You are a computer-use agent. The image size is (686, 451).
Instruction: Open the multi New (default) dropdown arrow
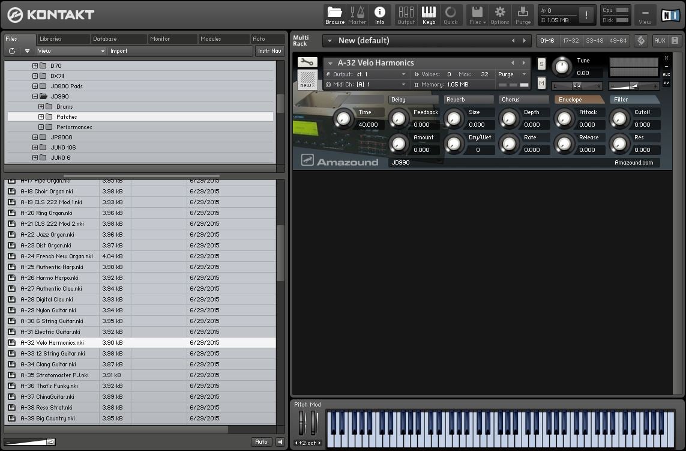[330, 41]
